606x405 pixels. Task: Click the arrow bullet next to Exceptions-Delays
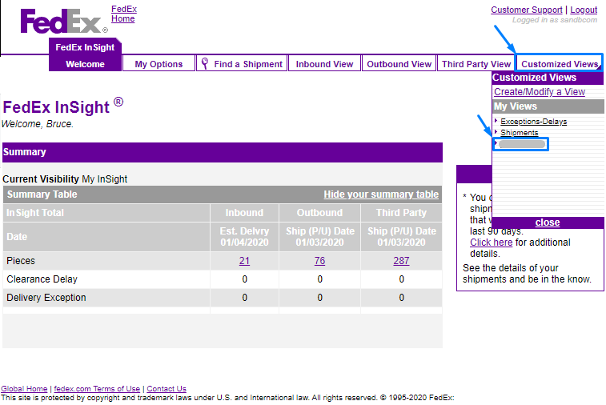click(496, 121)
